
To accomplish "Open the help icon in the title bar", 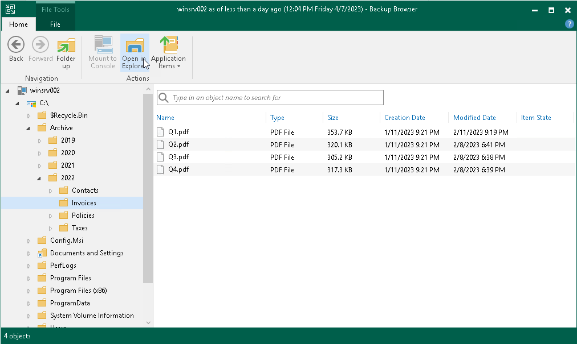I will point(569,24).
